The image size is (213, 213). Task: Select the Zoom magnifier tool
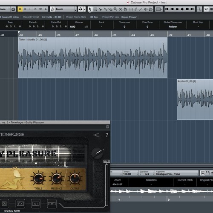[115, 9]
